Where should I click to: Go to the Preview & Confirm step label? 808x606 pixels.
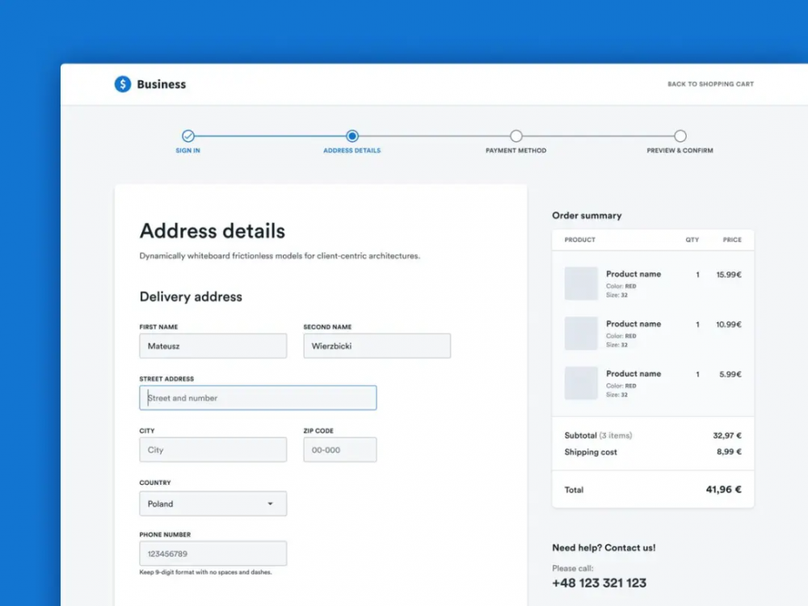coord(680,150)
